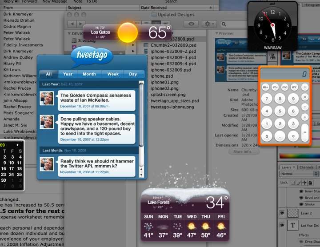Click the calculator m- key
Image resolution: width=320 pixels, height=247 pixels.
click(275, 88)
